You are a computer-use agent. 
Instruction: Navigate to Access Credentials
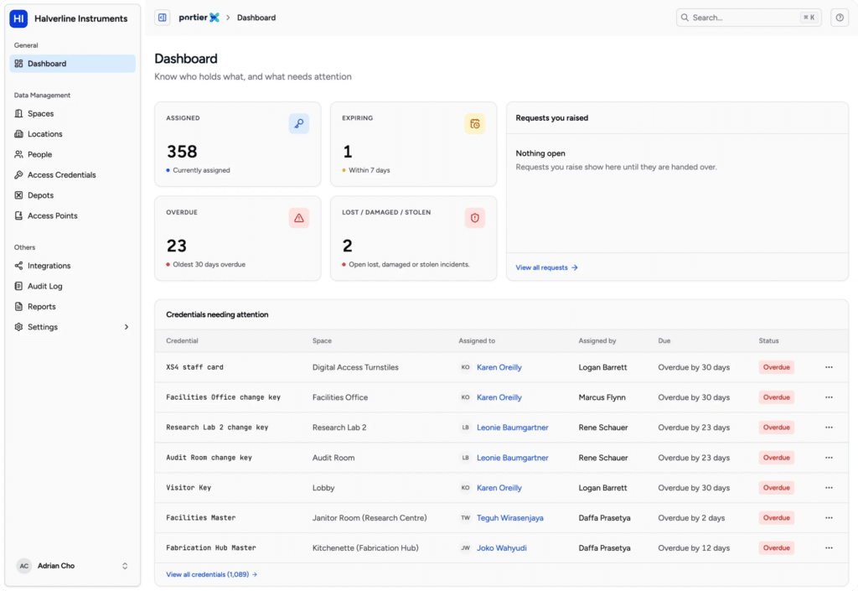point(72,175)
